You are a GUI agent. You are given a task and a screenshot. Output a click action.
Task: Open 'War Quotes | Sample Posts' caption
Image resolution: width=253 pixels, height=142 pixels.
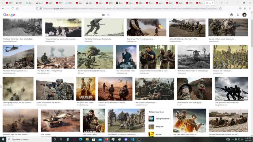coord(145,103)
